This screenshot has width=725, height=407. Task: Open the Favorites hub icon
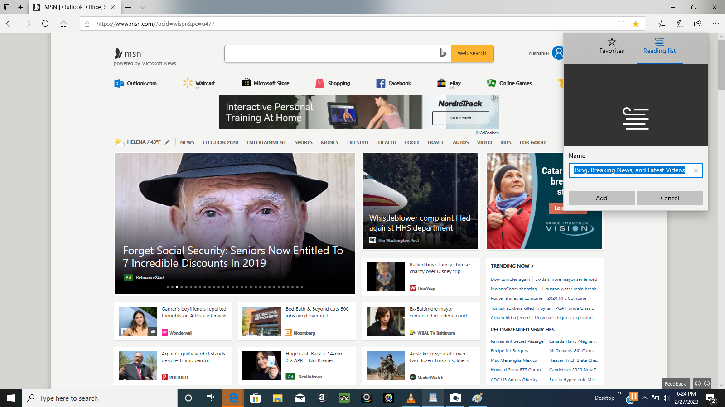tap(662, 24)
